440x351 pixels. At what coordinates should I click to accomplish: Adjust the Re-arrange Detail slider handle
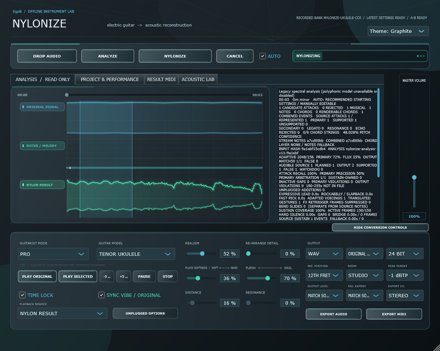[248, 254]
